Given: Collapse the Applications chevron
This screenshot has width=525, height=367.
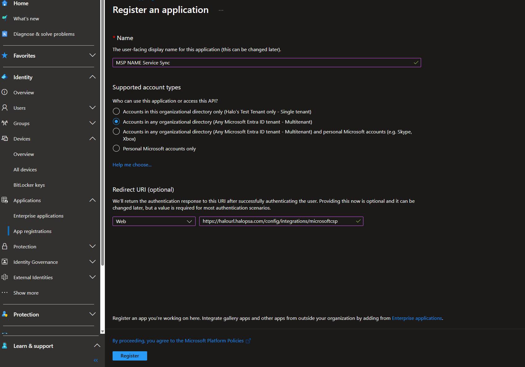Looking at the screenshot, I should [x=93, y=200].
